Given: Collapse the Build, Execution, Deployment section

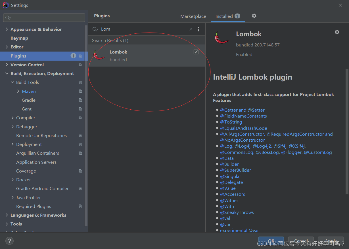Looking at the screenshot, I should coord(7,73).
